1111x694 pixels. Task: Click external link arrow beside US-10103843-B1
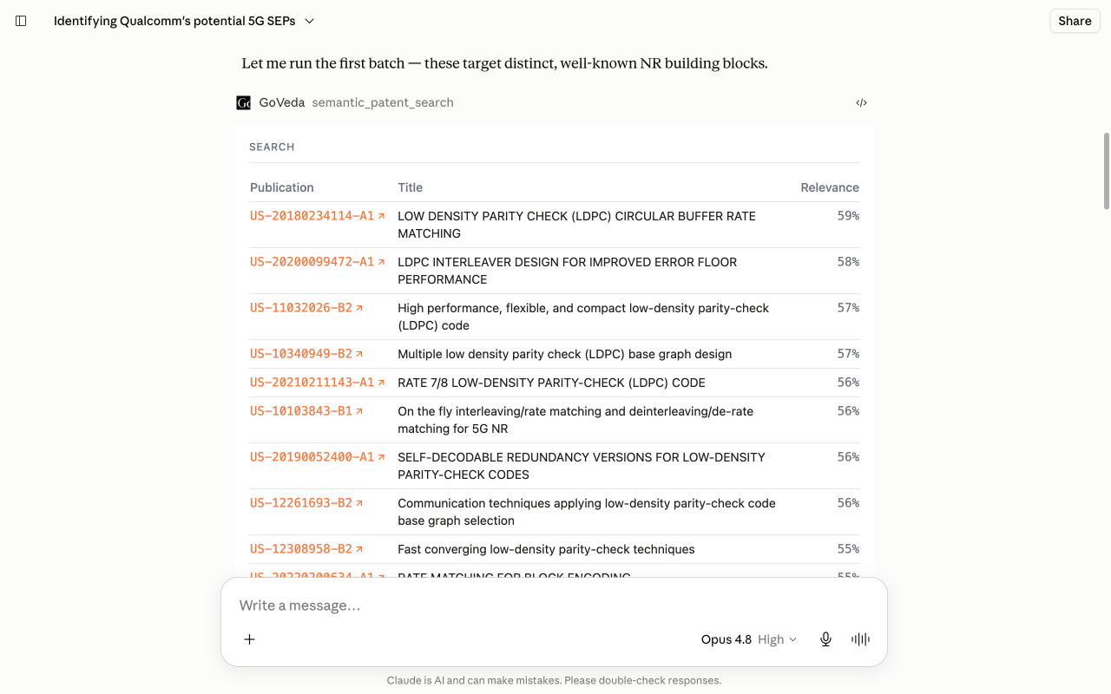[359, 411]
